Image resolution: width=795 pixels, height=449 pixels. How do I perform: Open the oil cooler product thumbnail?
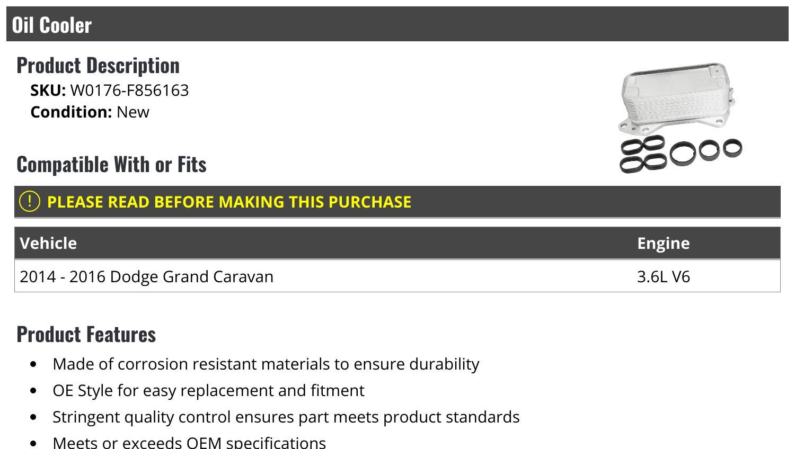(x=681, y=118)
